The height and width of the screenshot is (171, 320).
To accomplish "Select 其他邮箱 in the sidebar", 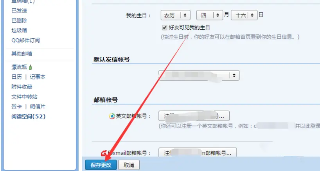I will click(x=22, y=54).
